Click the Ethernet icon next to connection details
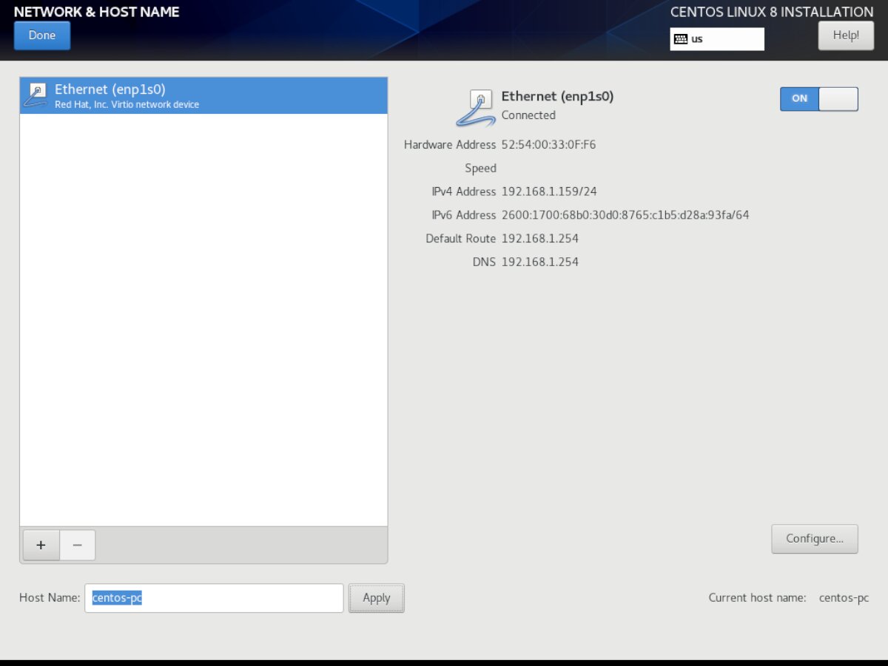 point(480,100)
